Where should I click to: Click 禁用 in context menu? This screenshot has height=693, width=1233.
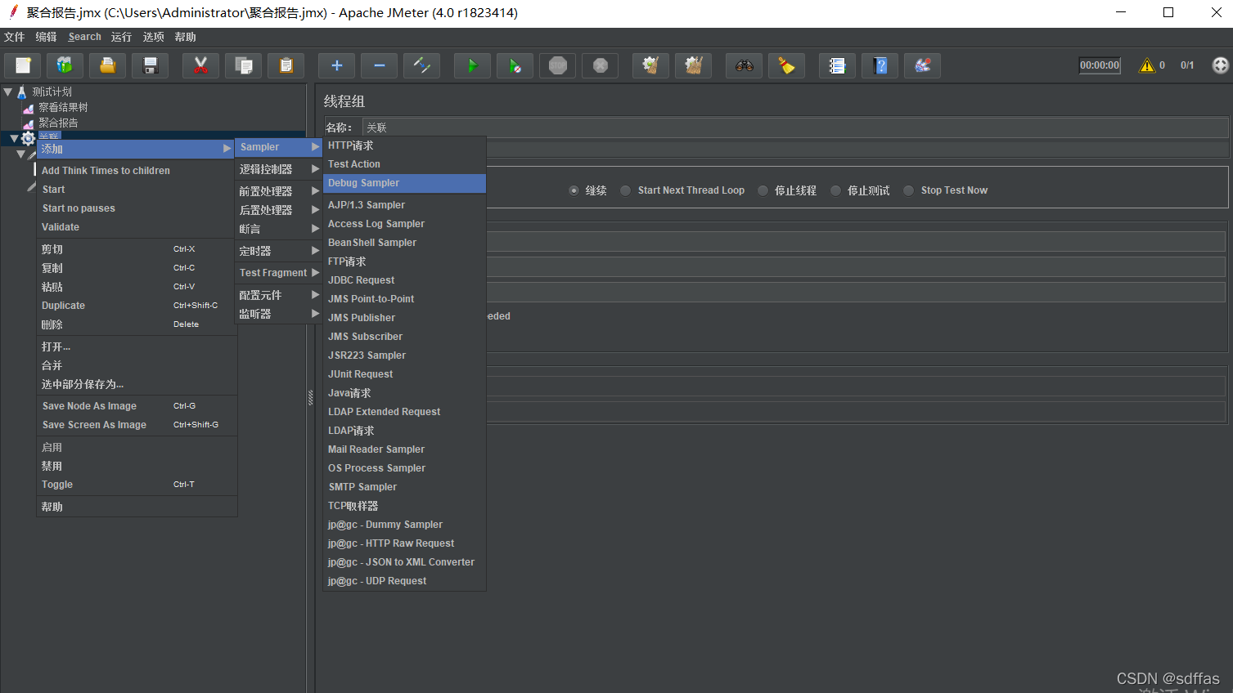tap(137, 466)
